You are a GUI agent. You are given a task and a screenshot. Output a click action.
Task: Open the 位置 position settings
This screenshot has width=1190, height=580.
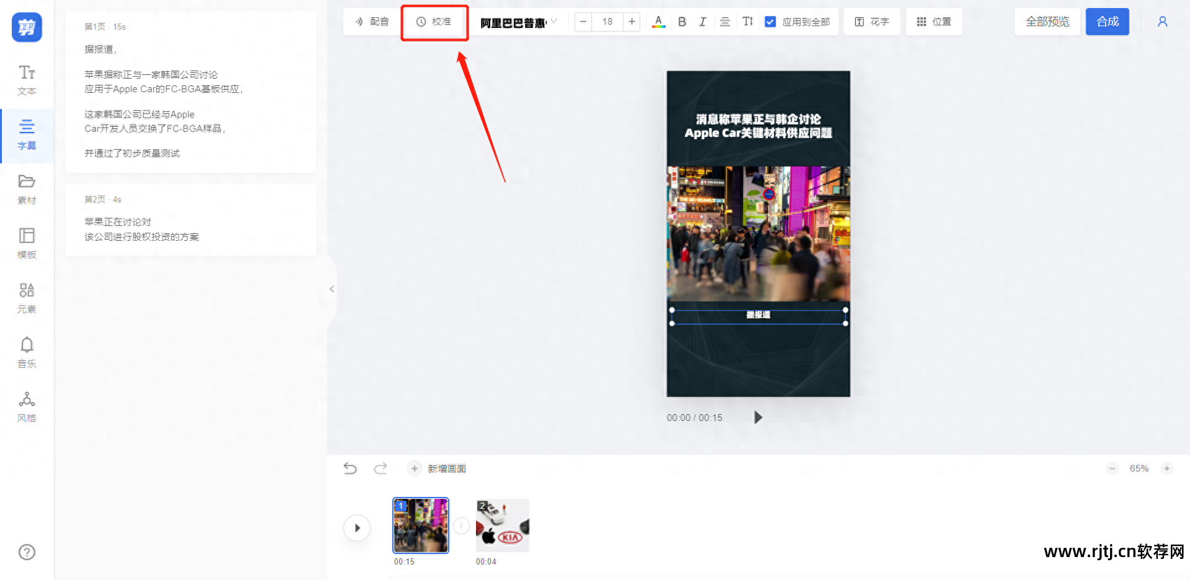click(x=934, y=21)
